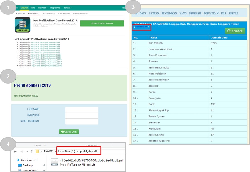Select the Jenis Kepanitiaan table row

(x=189, y=80)
